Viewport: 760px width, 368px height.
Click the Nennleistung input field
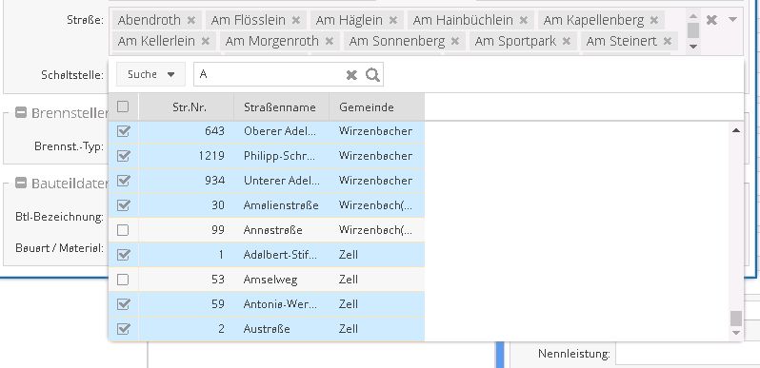689,354
